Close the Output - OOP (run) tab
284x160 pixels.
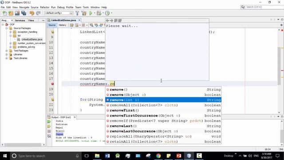(75, 117)
